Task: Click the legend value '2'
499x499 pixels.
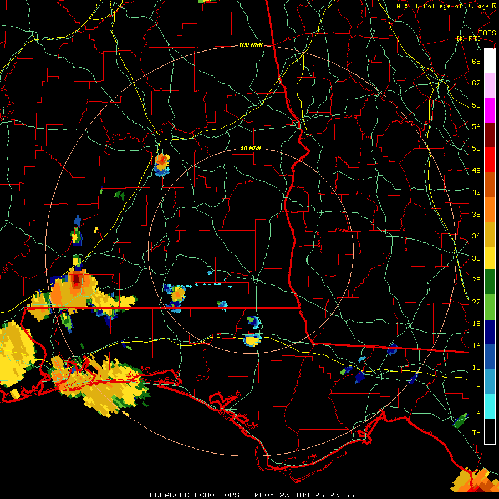Action: coord(478,411)
